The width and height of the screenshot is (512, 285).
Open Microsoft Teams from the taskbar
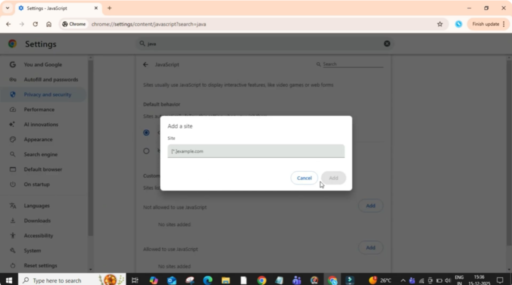pos(297,281)
